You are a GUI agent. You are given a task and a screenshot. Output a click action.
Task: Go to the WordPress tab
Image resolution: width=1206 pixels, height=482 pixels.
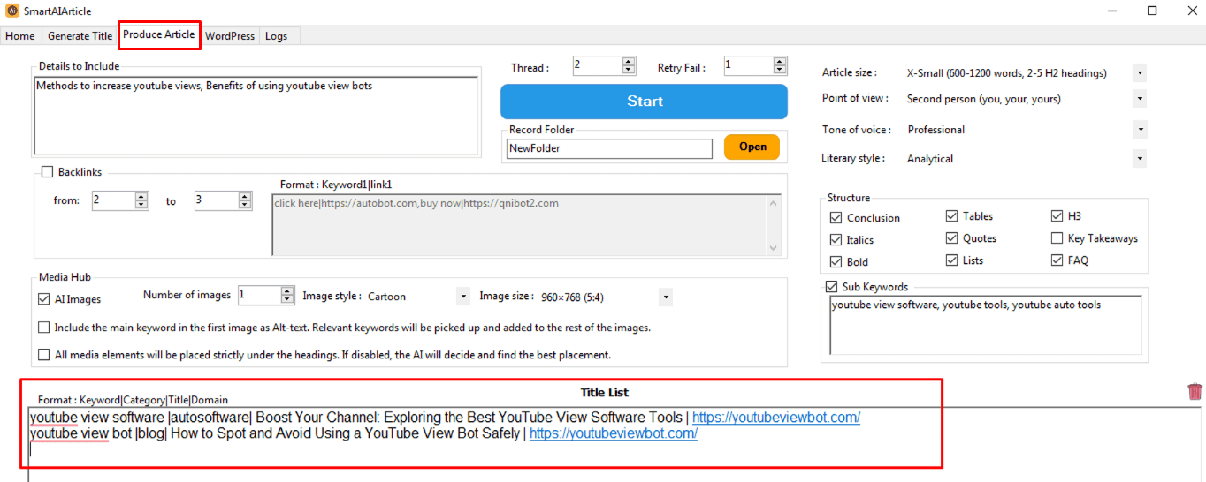(x=230, y=36)
